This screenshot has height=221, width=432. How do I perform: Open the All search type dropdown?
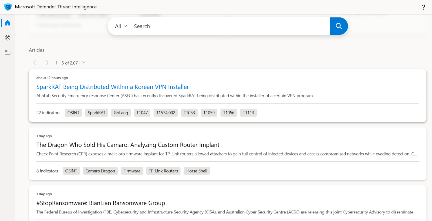click(121, 26)
